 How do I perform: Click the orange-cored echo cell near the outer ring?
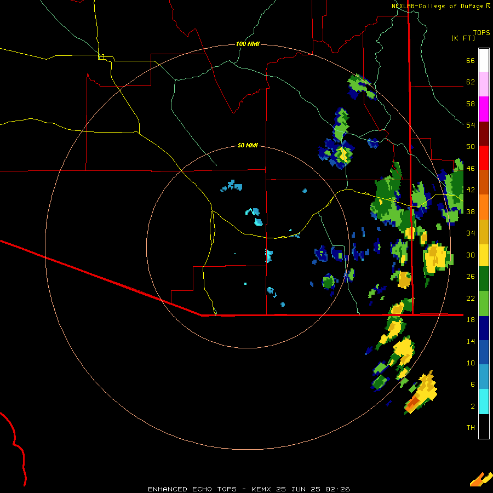(x=420, y=392)
